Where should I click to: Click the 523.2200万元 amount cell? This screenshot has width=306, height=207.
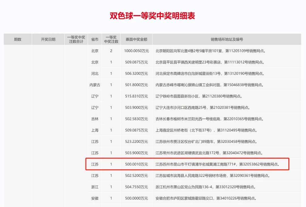tap(136, 142)
